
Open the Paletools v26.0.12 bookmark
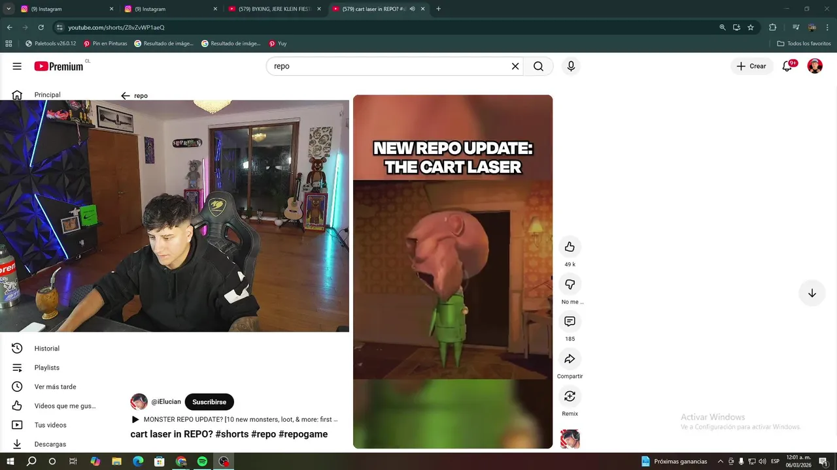pos(50,44)
